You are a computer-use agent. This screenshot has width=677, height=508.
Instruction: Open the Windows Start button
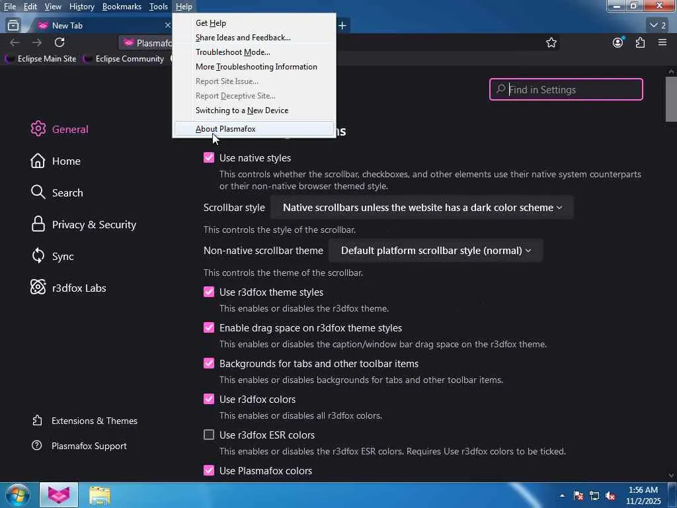click(18, 495)
